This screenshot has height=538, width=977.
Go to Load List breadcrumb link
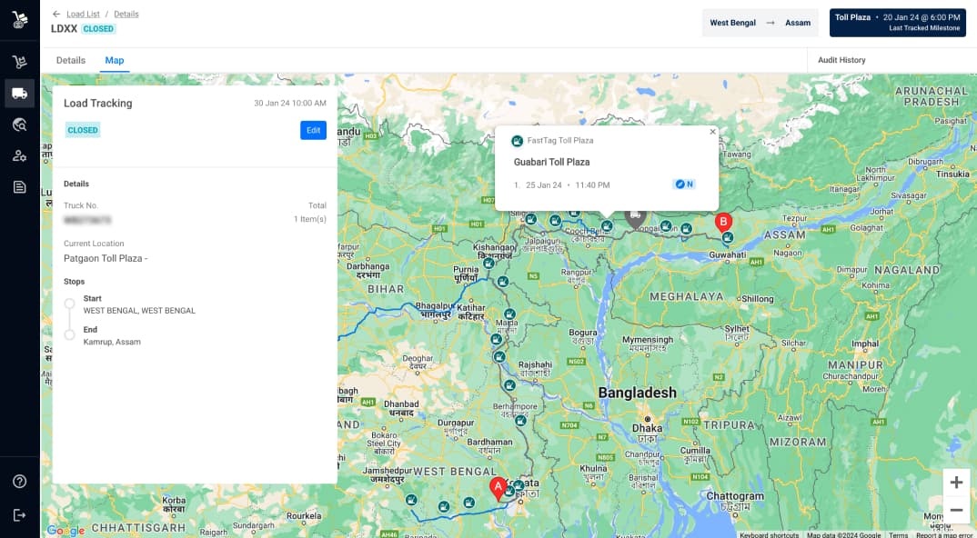(x=84, y=15)
